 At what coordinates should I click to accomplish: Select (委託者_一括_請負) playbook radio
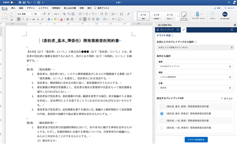tap(162, 121)
